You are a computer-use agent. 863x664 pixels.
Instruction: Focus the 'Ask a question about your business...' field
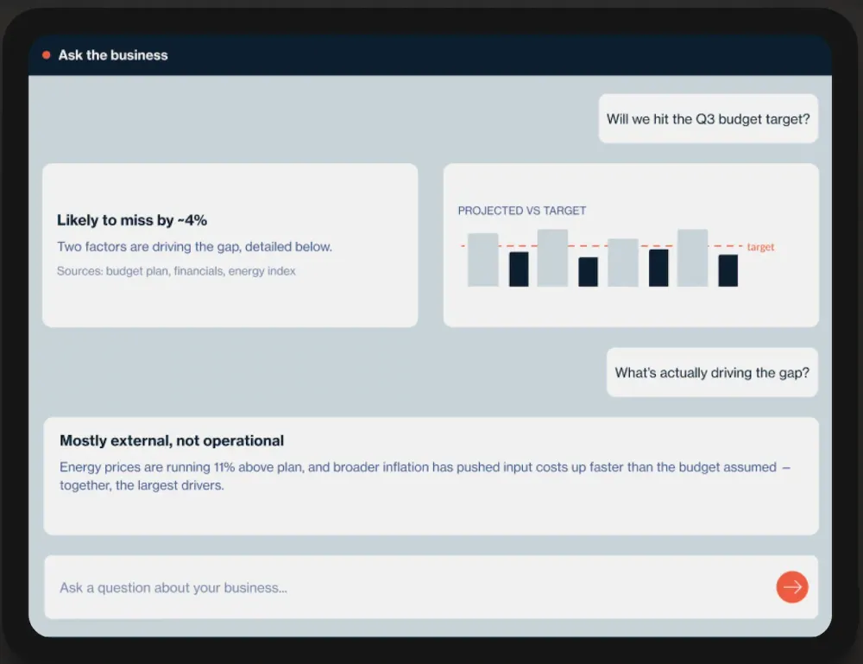click(x=431, y=587)
